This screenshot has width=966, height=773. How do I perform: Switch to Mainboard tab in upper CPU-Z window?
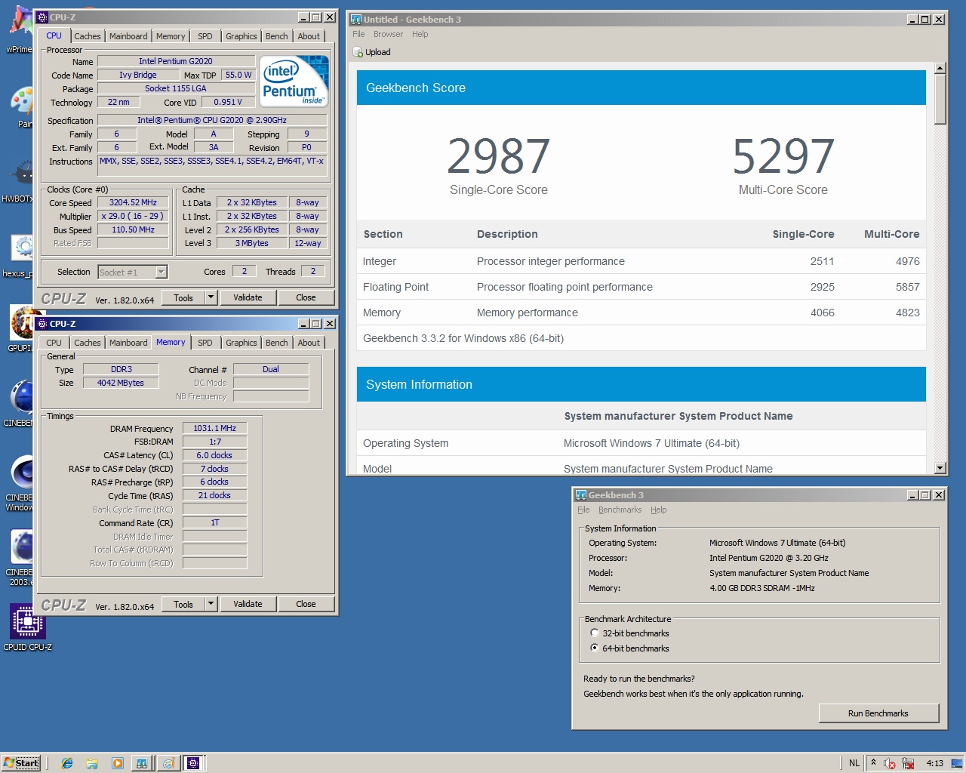point(128,36)
